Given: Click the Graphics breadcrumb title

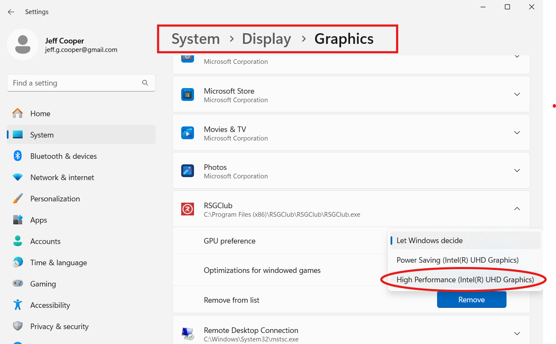Looking at the screenshot, I should click(x=344, y=39).
